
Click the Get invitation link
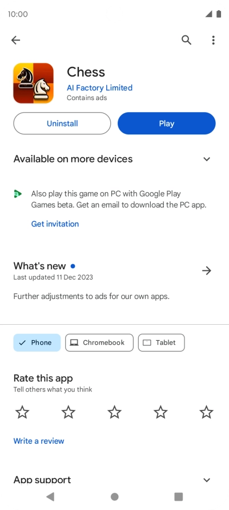point(55,224)
